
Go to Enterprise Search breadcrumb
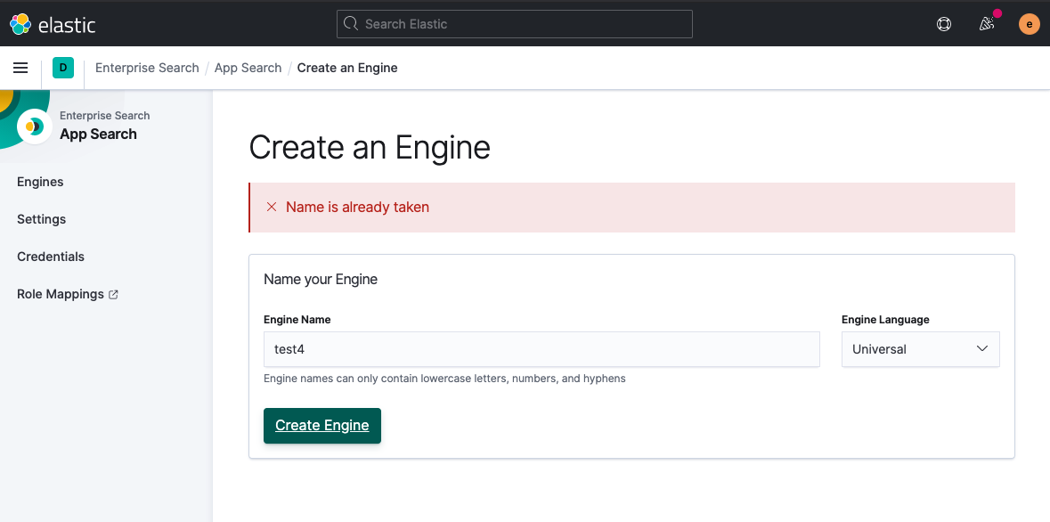coord(147,68)
